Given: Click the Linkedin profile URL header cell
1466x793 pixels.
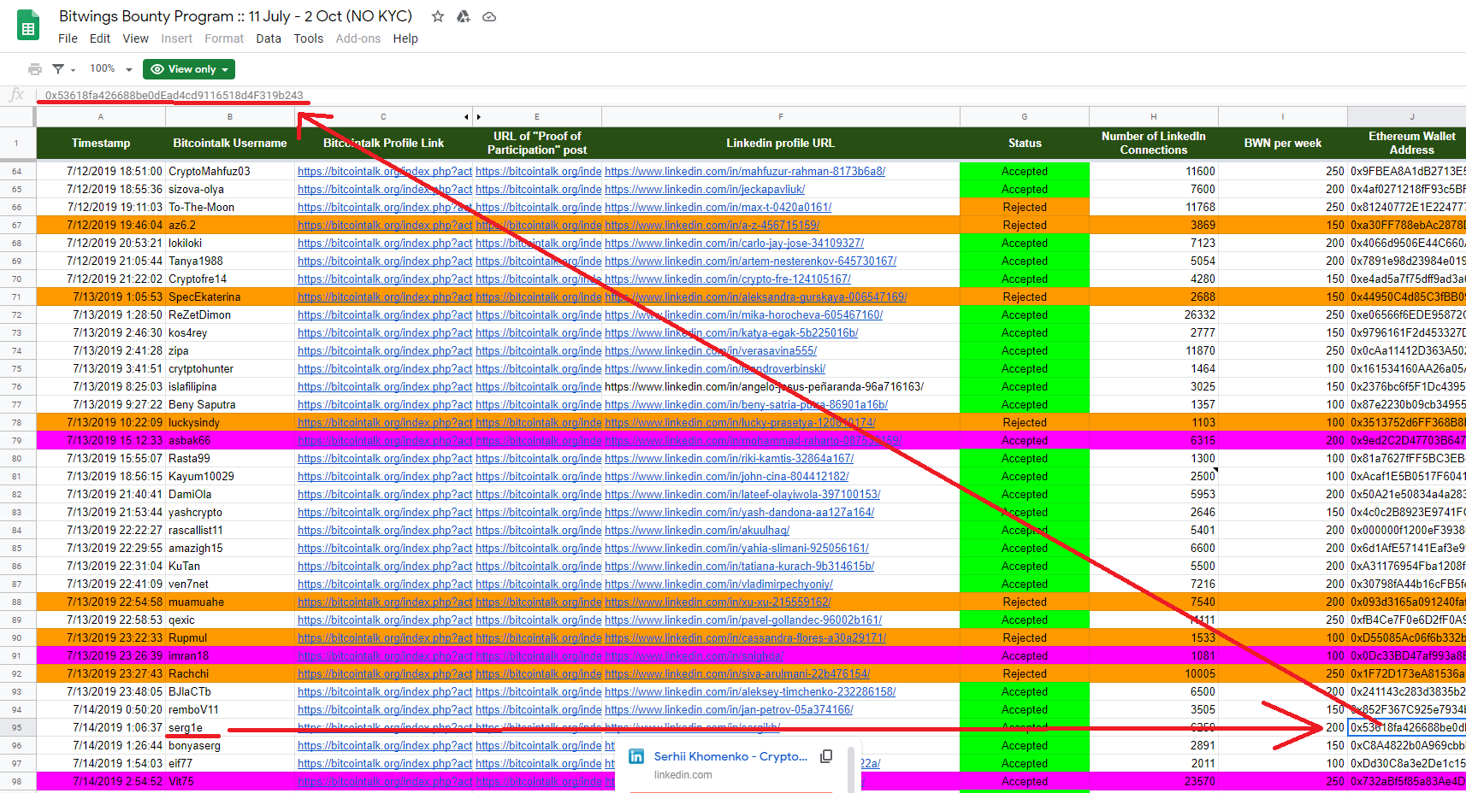Looking at the screenshot, I should [781, 143].
